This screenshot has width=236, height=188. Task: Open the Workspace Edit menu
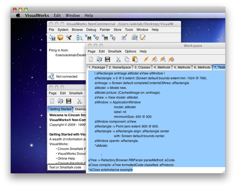(x=102, y=51)
